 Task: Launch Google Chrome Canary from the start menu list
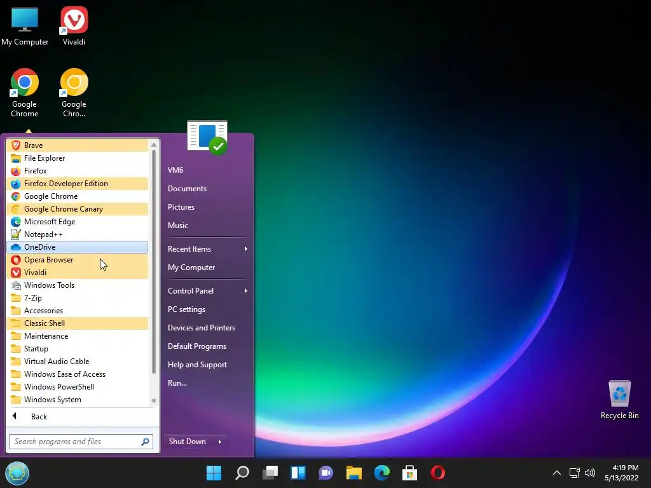click(77, 208)
